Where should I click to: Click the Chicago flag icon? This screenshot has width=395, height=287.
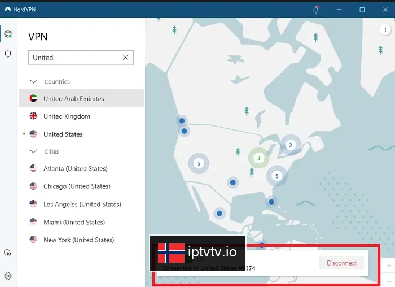[33, 186]
